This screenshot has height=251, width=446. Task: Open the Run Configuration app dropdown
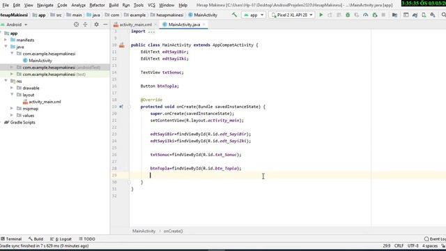point(254,15)
